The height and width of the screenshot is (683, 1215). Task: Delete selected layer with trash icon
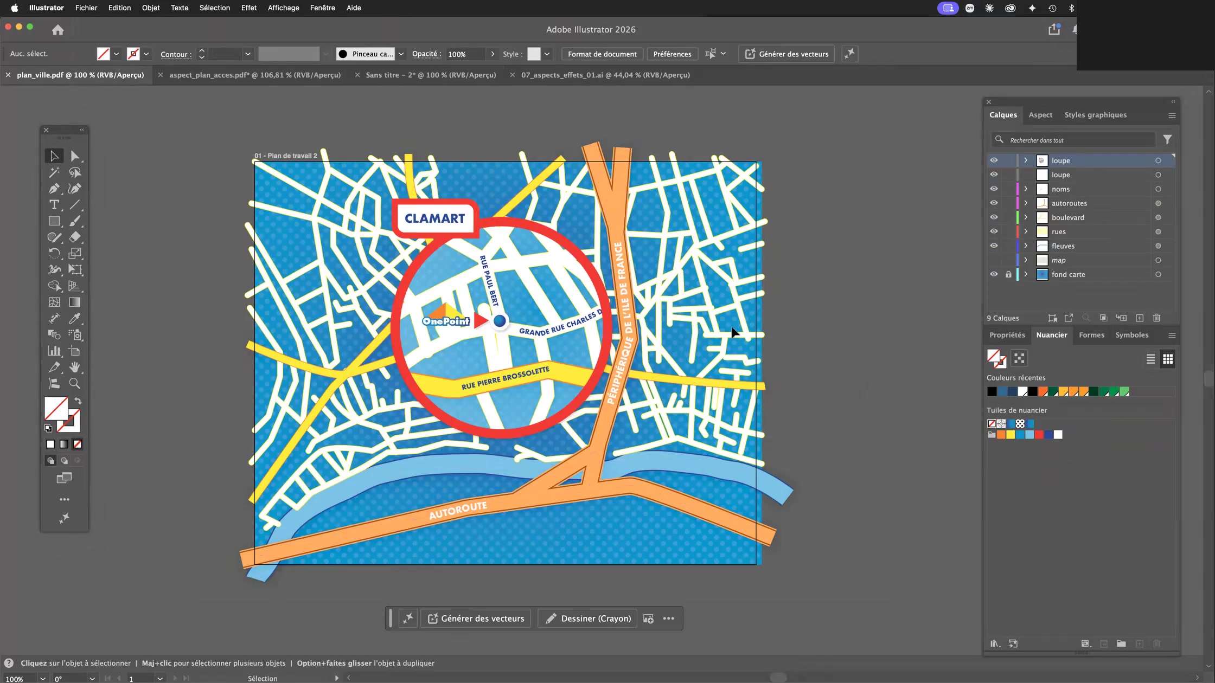pyautogui.click(x=1156, y=318)
